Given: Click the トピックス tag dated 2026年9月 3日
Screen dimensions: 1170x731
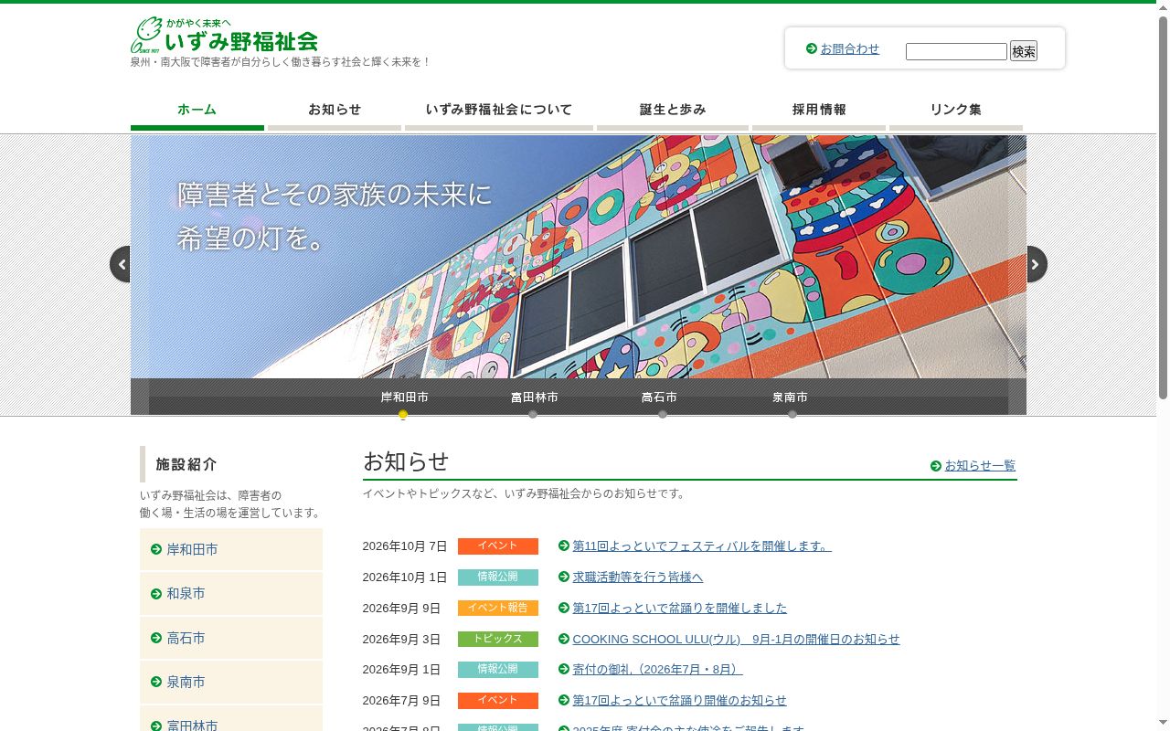Looking at the screenshot, I should click(x=498, y=640).
